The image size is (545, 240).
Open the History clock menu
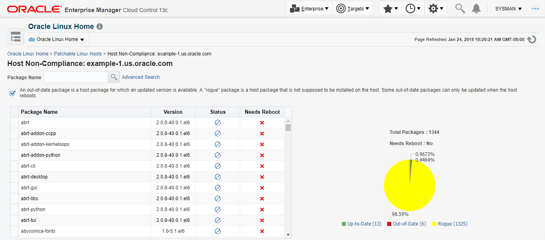(413, 8)
